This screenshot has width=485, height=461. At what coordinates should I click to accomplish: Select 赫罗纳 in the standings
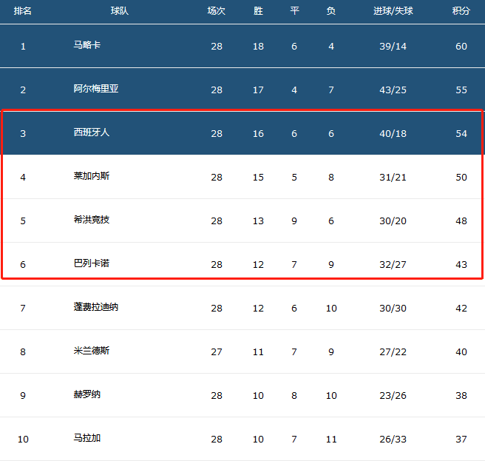(x=87, y=394)
